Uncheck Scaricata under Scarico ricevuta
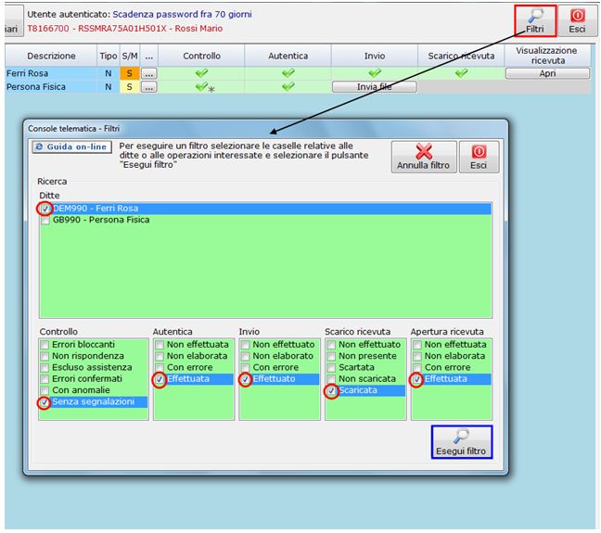This screenshot has width=601, height=533. click(331, 391)
